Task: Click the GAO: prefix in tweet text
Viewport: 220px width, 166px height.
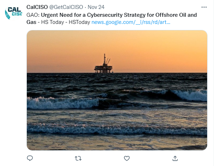Action: tap(33, 15)
